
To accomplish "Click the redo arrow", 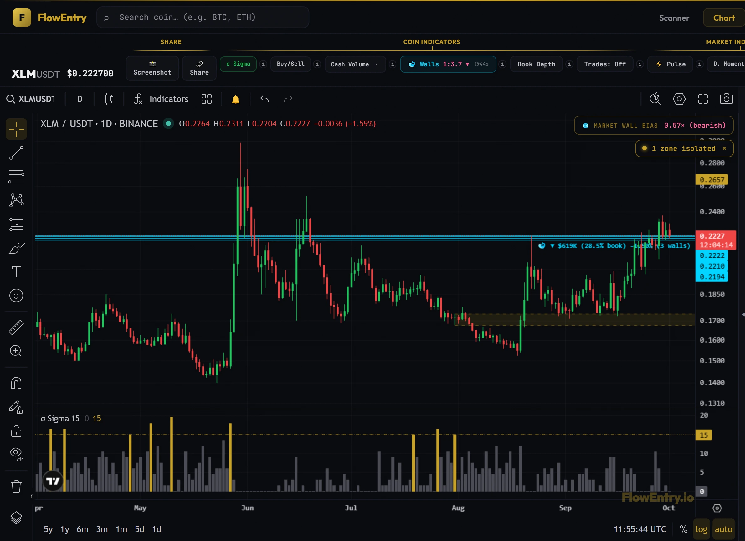I will pyautogui.click(x=288, y=99).
